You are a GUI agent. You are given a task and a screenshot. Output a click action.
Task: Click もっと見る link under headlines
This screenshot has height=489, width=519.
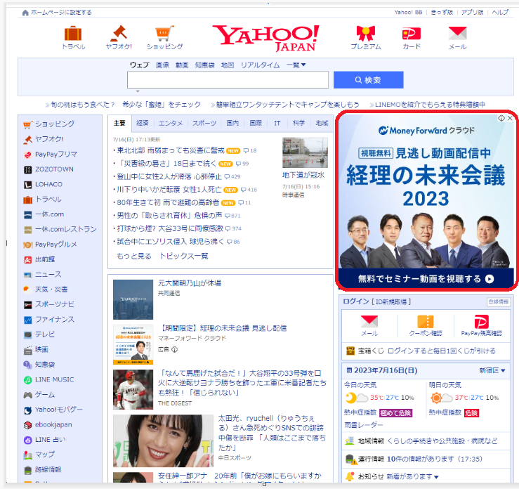[133, 256]
